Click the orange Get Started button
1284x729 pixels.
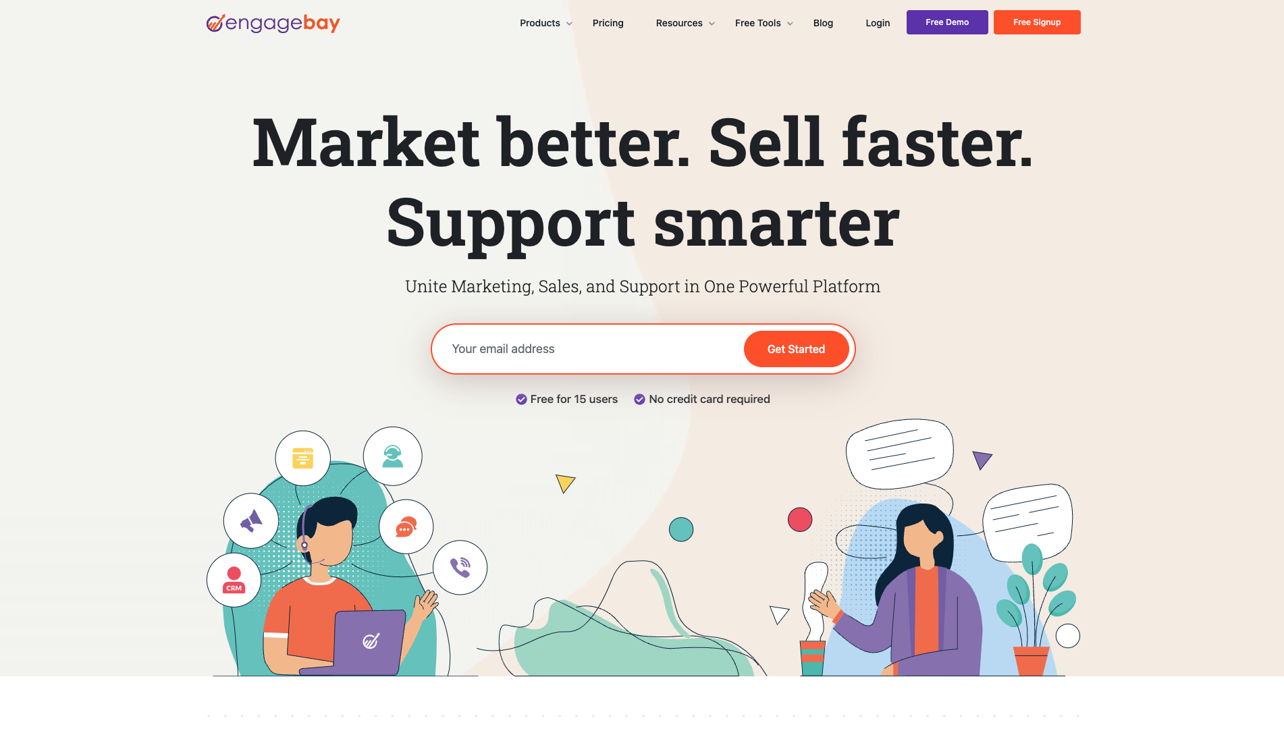[x=796, y=349]
